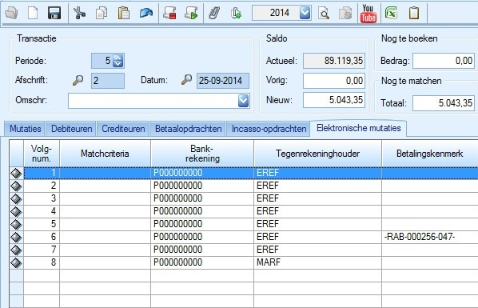Screen dimensions: 478x308
Task: Click the document with green plus icon
Action: (236, 13)
